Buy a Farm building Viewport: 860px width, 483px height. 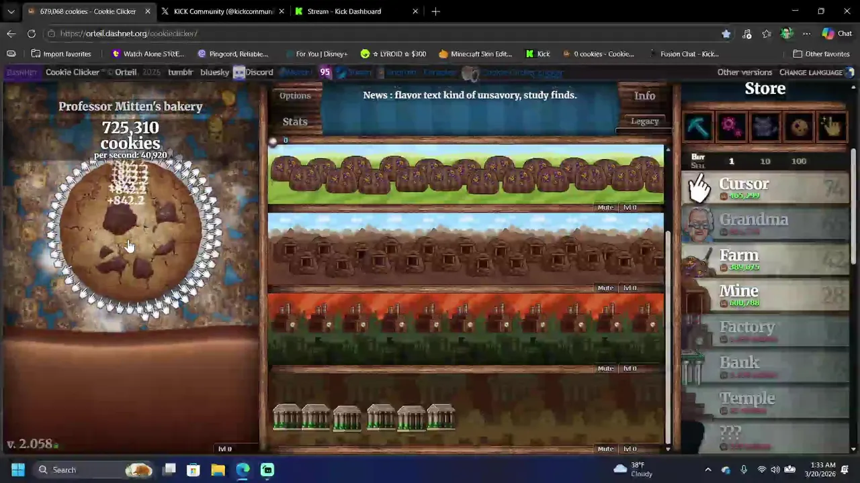(x=765, y=259)
